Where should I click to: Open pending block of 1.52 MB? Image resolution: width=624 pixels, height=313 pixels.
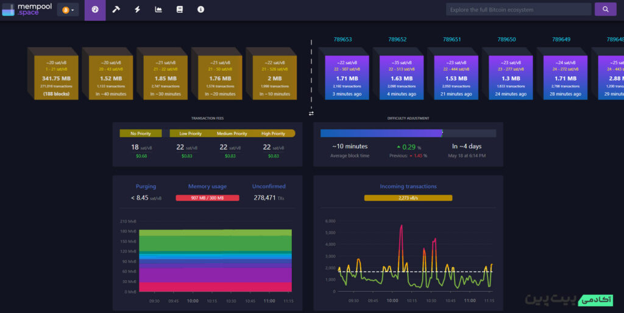coord(111,77)
